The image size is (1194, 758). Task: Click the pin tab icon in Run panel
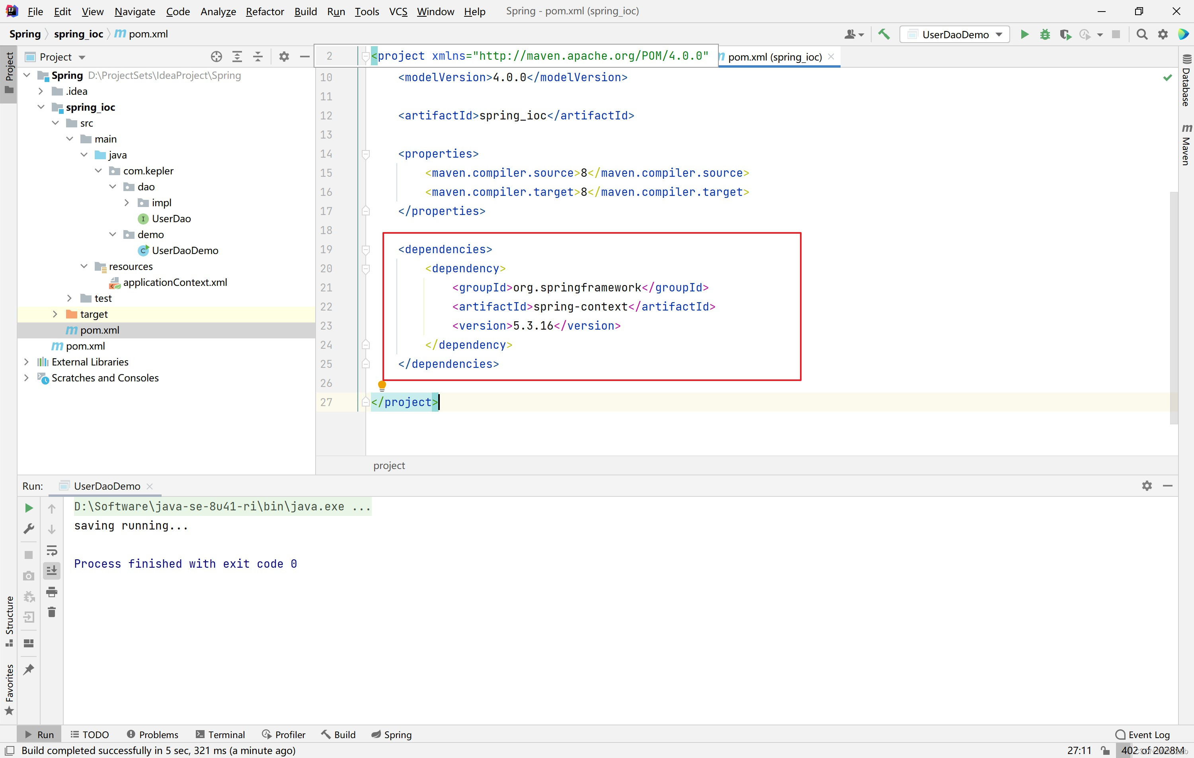coord(29,669)
